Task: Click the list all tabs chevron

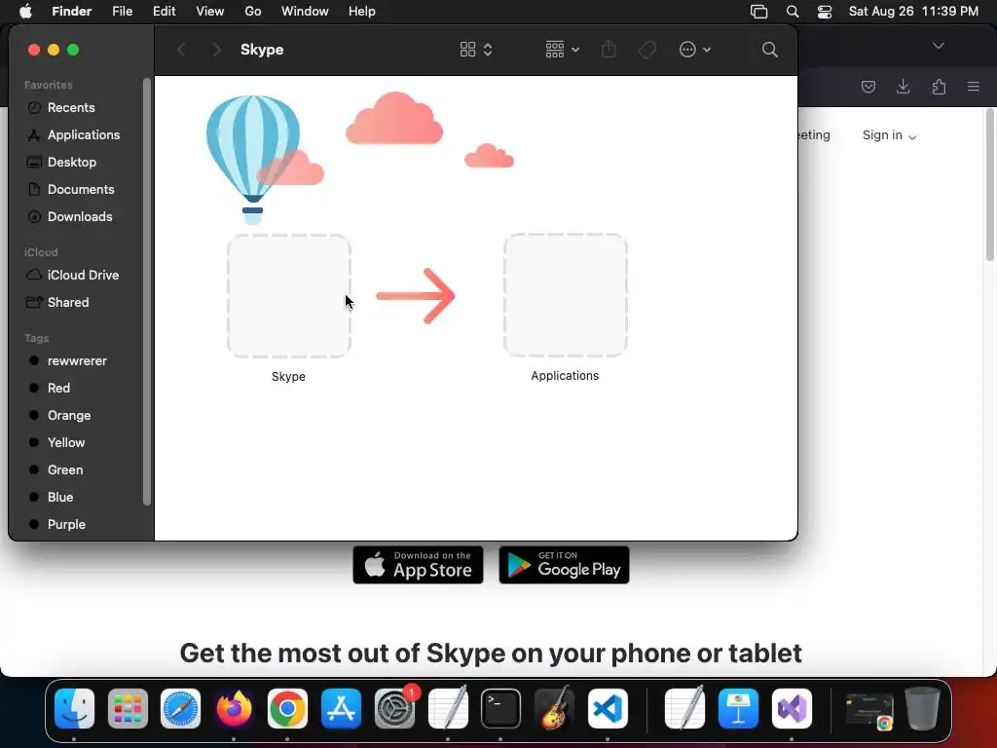Action: pyautogui.click(x=939, y=46)
